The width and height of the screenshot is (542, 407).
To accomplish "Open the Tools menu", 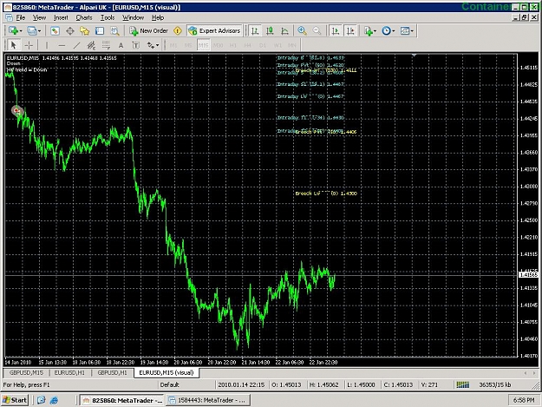I will 108,17.
